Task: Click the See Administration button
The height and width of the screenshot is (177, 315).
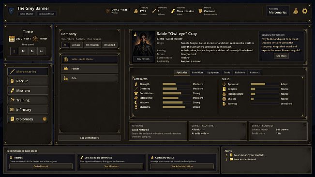Action: [x=182, y=166]
